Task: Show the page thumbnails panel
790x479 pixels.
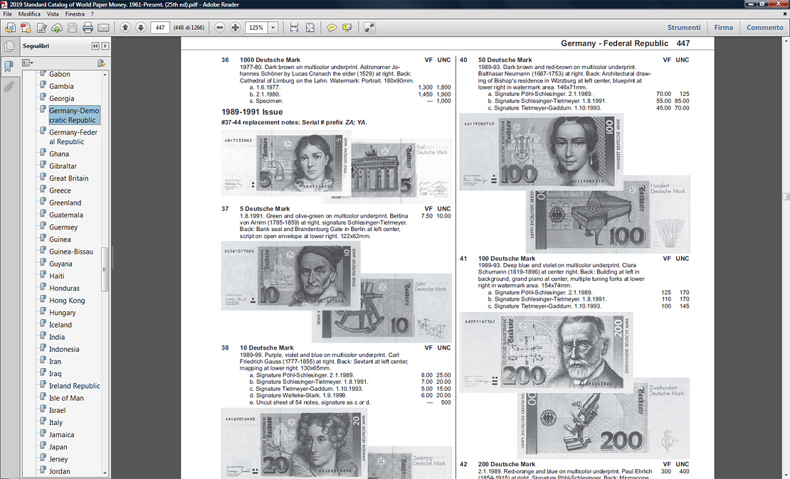Action: click(9, 47)
